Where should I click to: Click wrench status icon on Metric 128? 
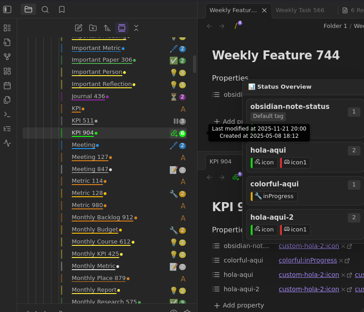(173, 194)
